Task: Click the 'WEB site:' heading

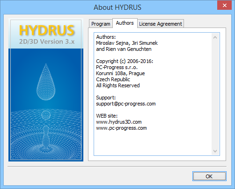Action: (107, 116)
